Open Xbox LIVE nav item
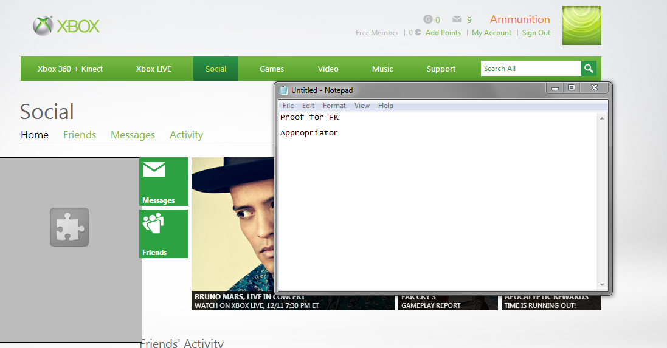 tap(154, 69)
